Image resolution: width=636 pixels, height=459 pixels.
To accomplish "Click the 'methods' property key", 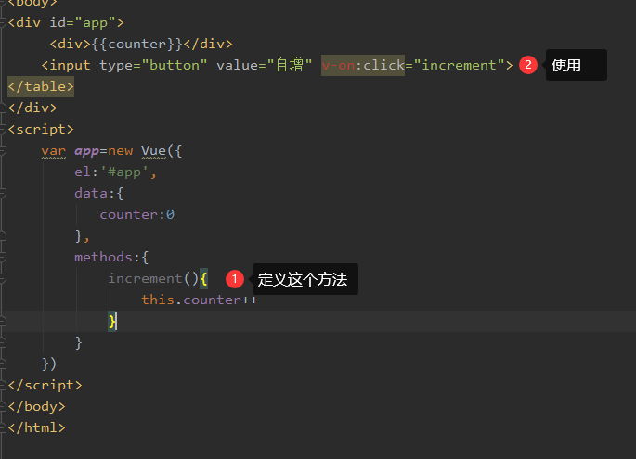I will pos(103,257).
